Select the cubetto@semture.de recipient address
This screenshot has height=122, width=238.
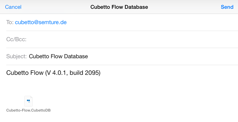click(41, 22)
